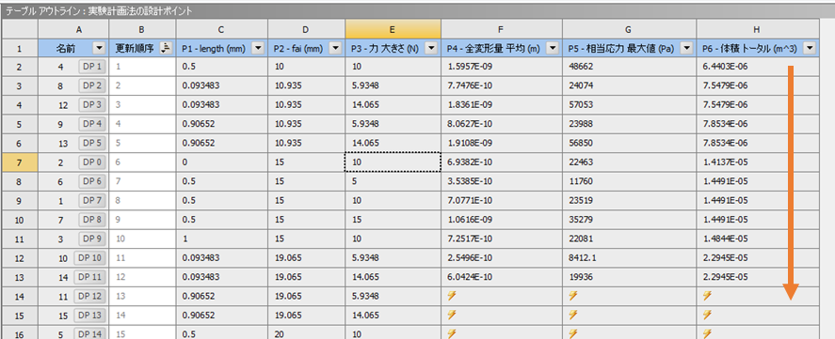Select column header A
Viewport: 835px width, 339px height.
tap(73, 30)
